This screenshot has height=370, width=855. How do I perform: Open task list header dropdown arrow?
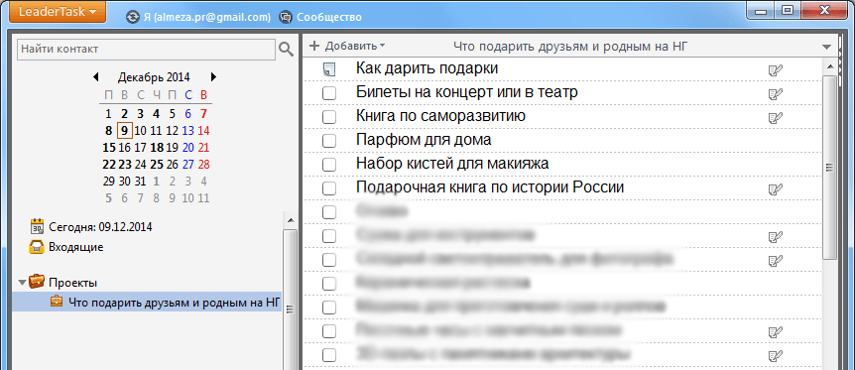pos(826,47)
